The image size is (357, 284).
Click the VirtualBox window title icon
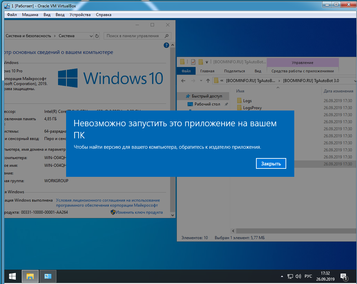click(x=7, y=6)
